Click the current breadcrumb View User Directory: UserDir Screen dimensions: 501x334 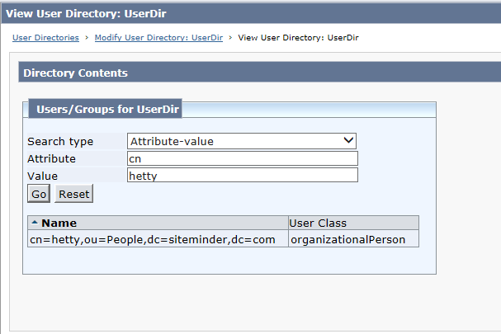pos(299,38)
